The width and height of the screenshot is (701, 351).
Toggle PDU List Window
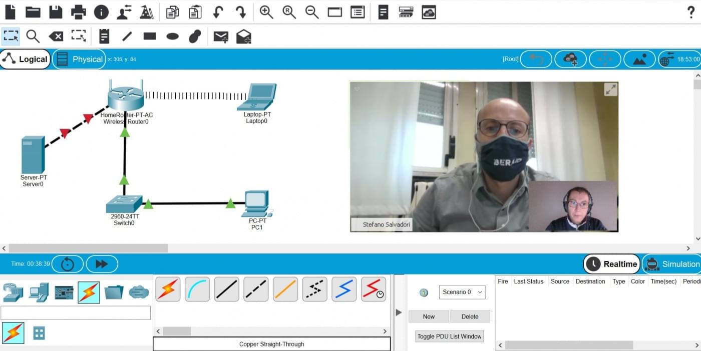point(449,336)
